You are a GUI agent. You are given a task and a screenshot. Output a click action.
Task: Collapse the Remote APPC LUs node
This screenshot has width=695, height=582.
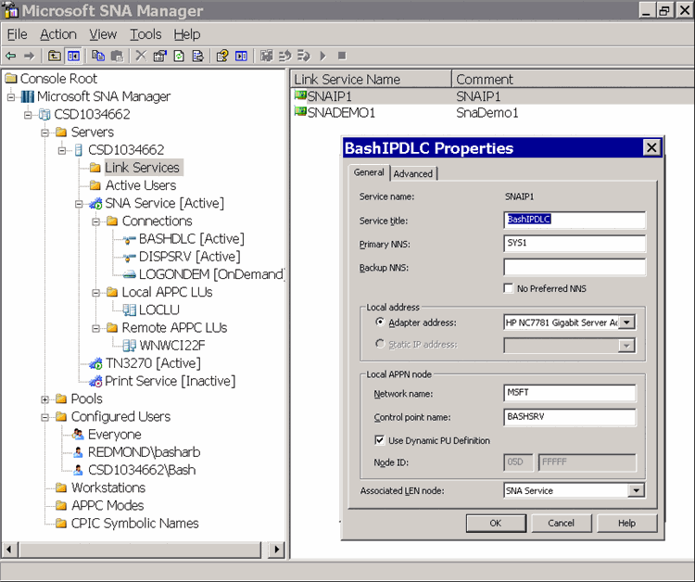96,328
